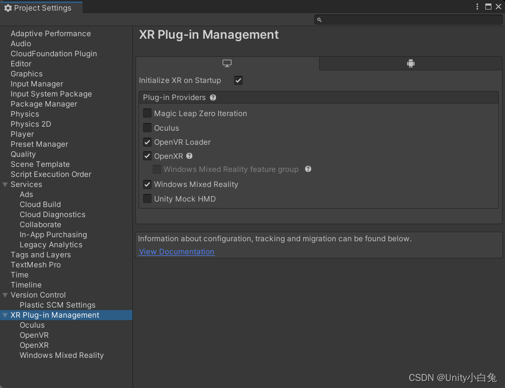This screenshot has width=505, height=388.
Task: Click the settings search field
Action: tap(408, 20)
